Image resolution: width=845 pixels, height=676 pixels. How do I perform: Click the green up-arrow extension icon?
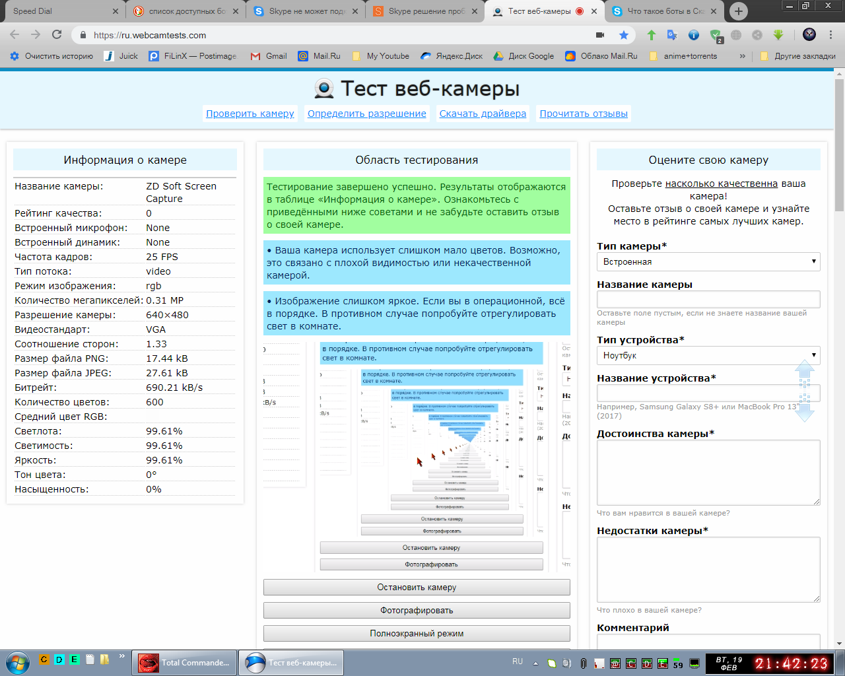(652, 35)
